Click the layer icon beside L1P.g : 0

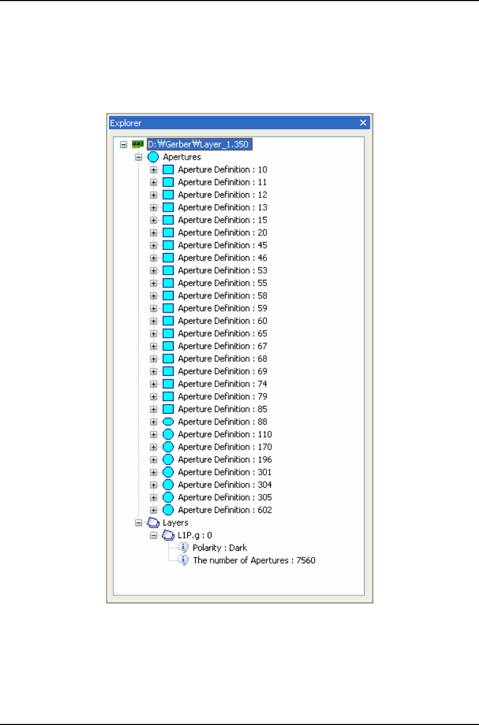(x=168, y=535)
